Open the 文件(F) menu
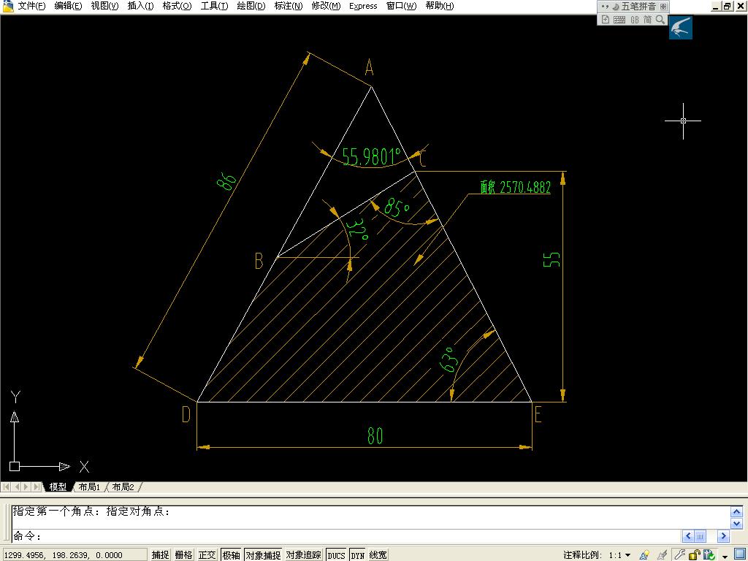The width and height of the screenshot is (748, 561). (x=31, y=6)
